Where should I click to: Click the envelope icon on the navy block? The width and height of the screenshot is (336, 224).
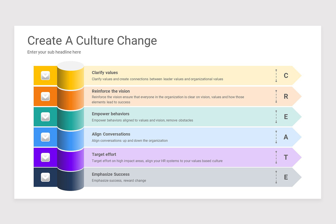(x=45, y=177)
